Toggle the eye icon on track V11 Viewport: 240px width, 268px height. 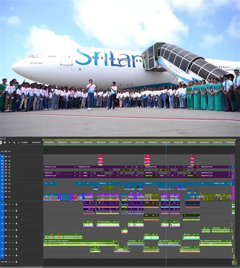click(x=9, y=161)
